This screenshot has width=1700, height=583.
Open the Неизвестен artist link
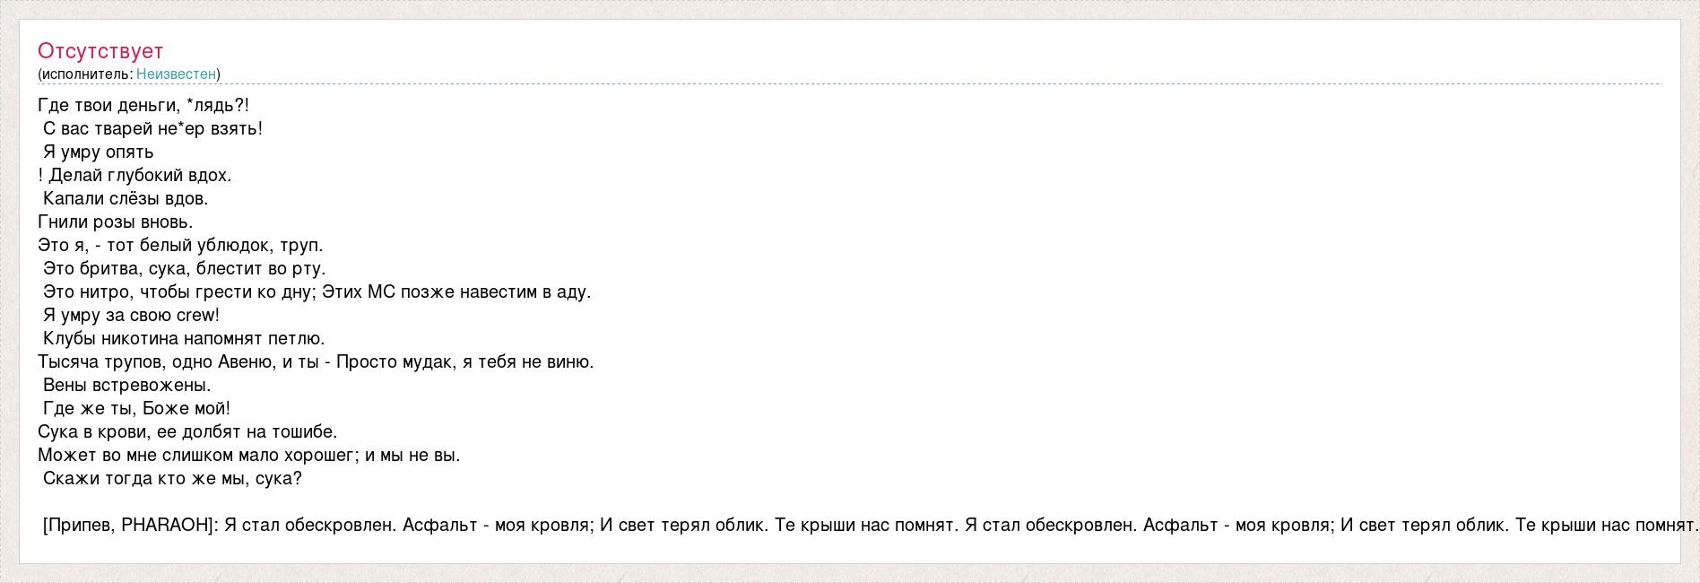click(x=176, y=74)
